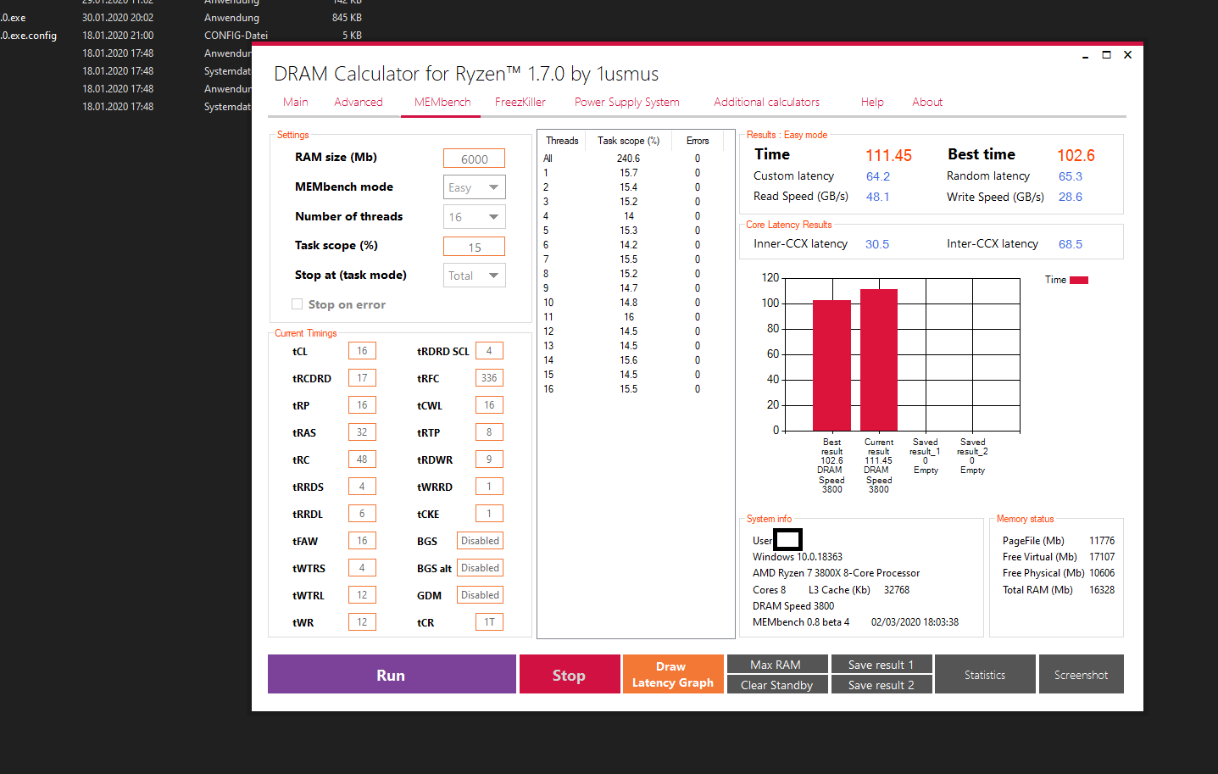
Task: Click the tRAS timing field
Action: coord(362,432)
